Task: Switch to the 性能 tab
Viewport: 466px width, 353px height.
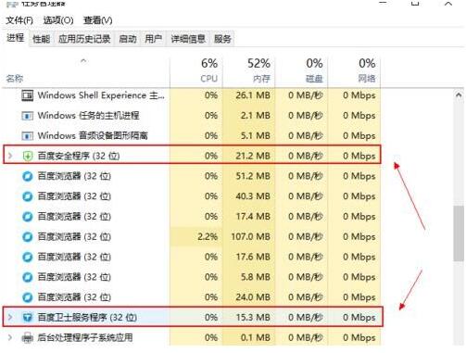Action: tap(42, 39)
